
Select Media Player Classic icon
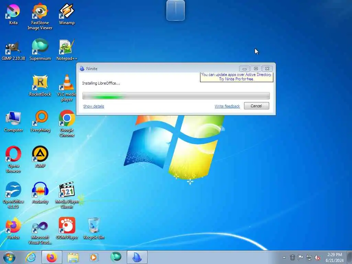(x=67, y=195)
